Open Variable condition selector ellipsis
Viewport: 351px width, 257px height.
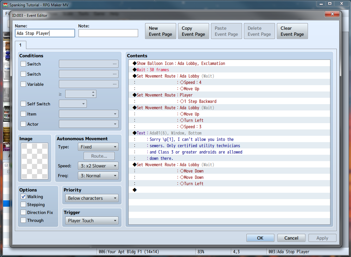[x=114, y=84]
